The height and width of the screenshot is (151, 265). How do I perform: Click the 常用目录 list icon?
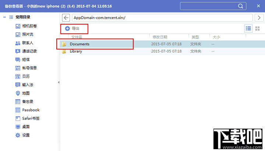coord(11,17)
